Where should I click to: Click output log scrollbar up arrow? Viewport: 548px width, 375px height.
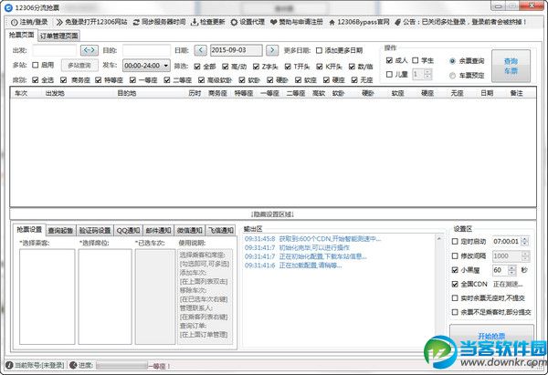click(439, 238)
